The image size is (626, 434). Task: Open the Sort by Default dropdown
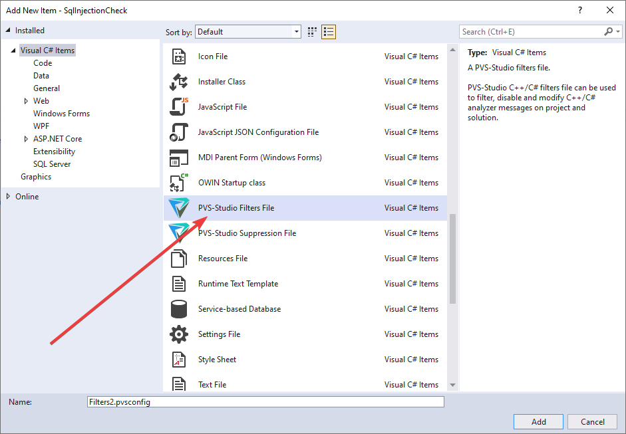pyautogui.click(x=248, y=32)
